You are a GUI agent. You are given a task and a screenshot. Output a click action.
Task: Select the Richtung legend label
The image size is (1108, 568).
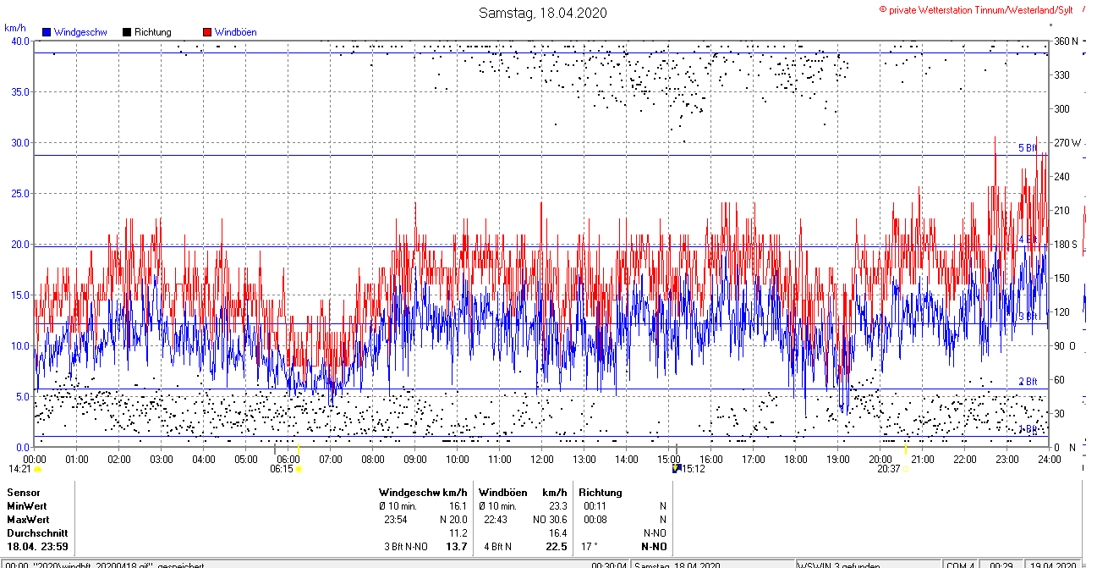point(152,32)
